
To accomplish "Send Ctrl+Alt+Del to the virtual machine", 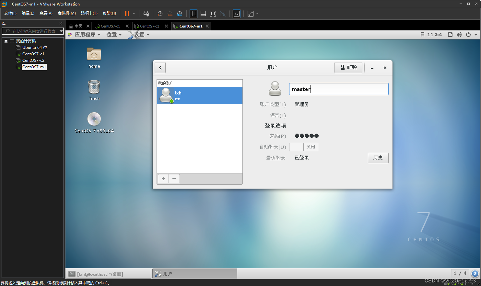I will [x=146, y=14].
